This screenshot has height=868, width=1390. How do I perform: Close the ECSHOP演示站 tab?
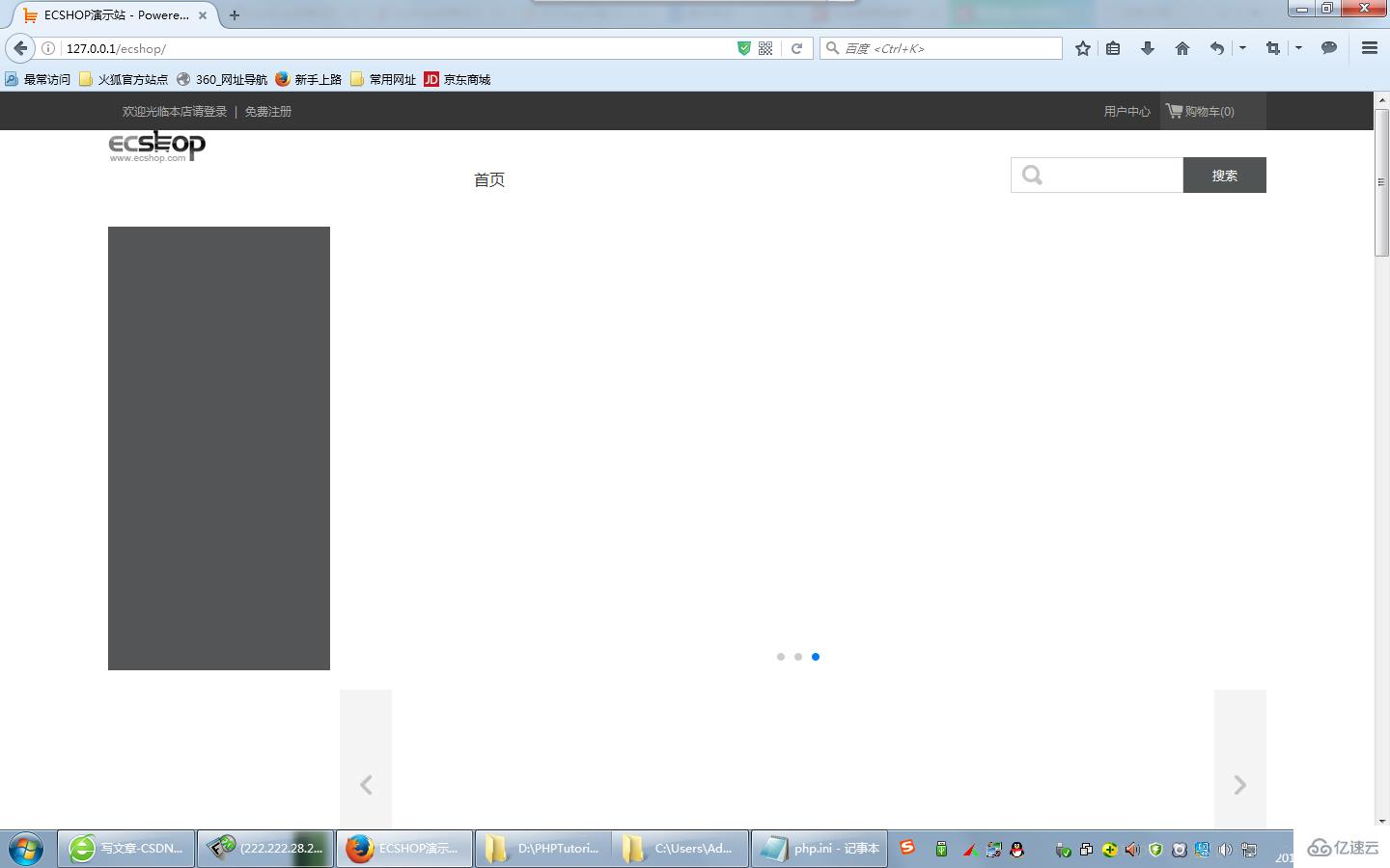[x=203, y=15]
